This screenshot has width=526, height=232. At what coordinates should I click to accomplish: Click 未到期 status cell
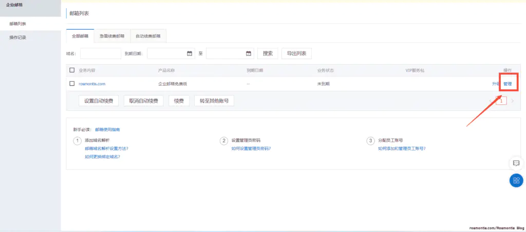tap(324, 84)
